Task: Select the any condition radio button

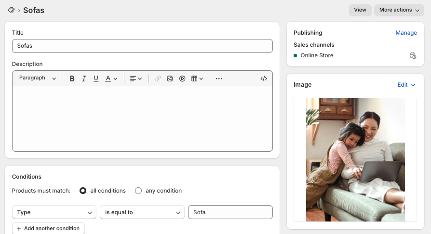Action: point(138,191)
